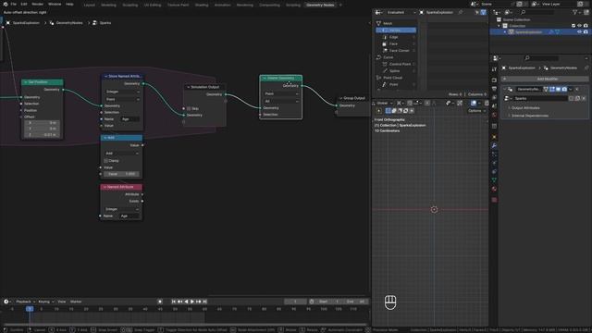Jump to the first frame

[174, 302]
